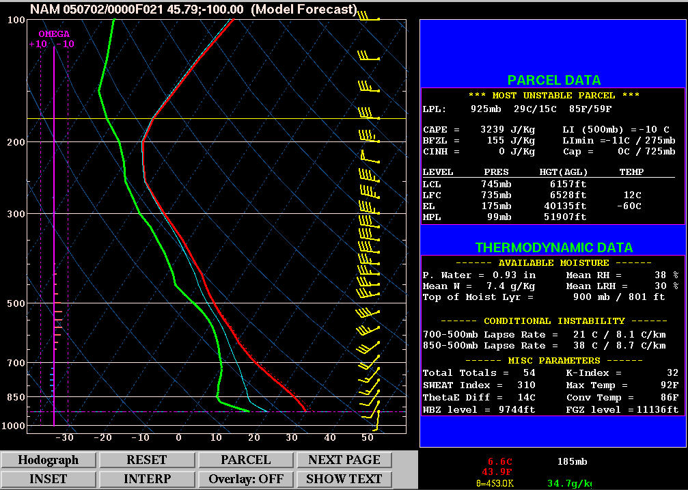Image resolution: width=688 pixels, height=490 pixels.
Task: Open the INSET option
Action: coord(49,479)
